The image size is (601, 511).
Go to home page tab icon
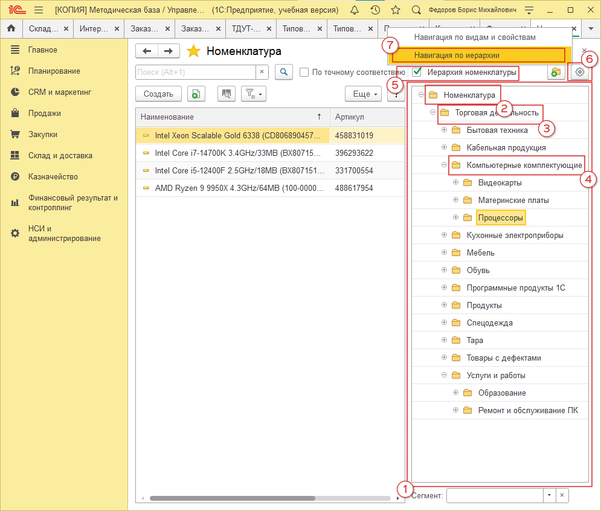(x=11, y=28)
